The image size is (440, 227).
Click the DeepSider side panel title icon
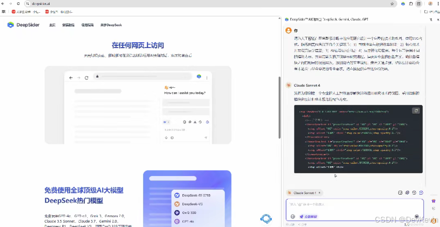tap(286, 19)
